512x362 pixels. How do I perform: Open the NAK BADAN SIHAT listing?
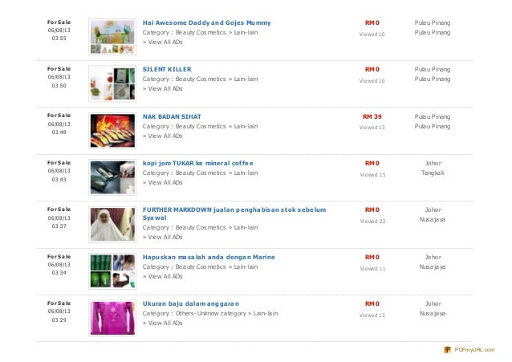tap(172, 116)
